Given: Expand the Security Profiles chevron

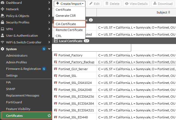Looking at the screenshot, I should point(49,22).
